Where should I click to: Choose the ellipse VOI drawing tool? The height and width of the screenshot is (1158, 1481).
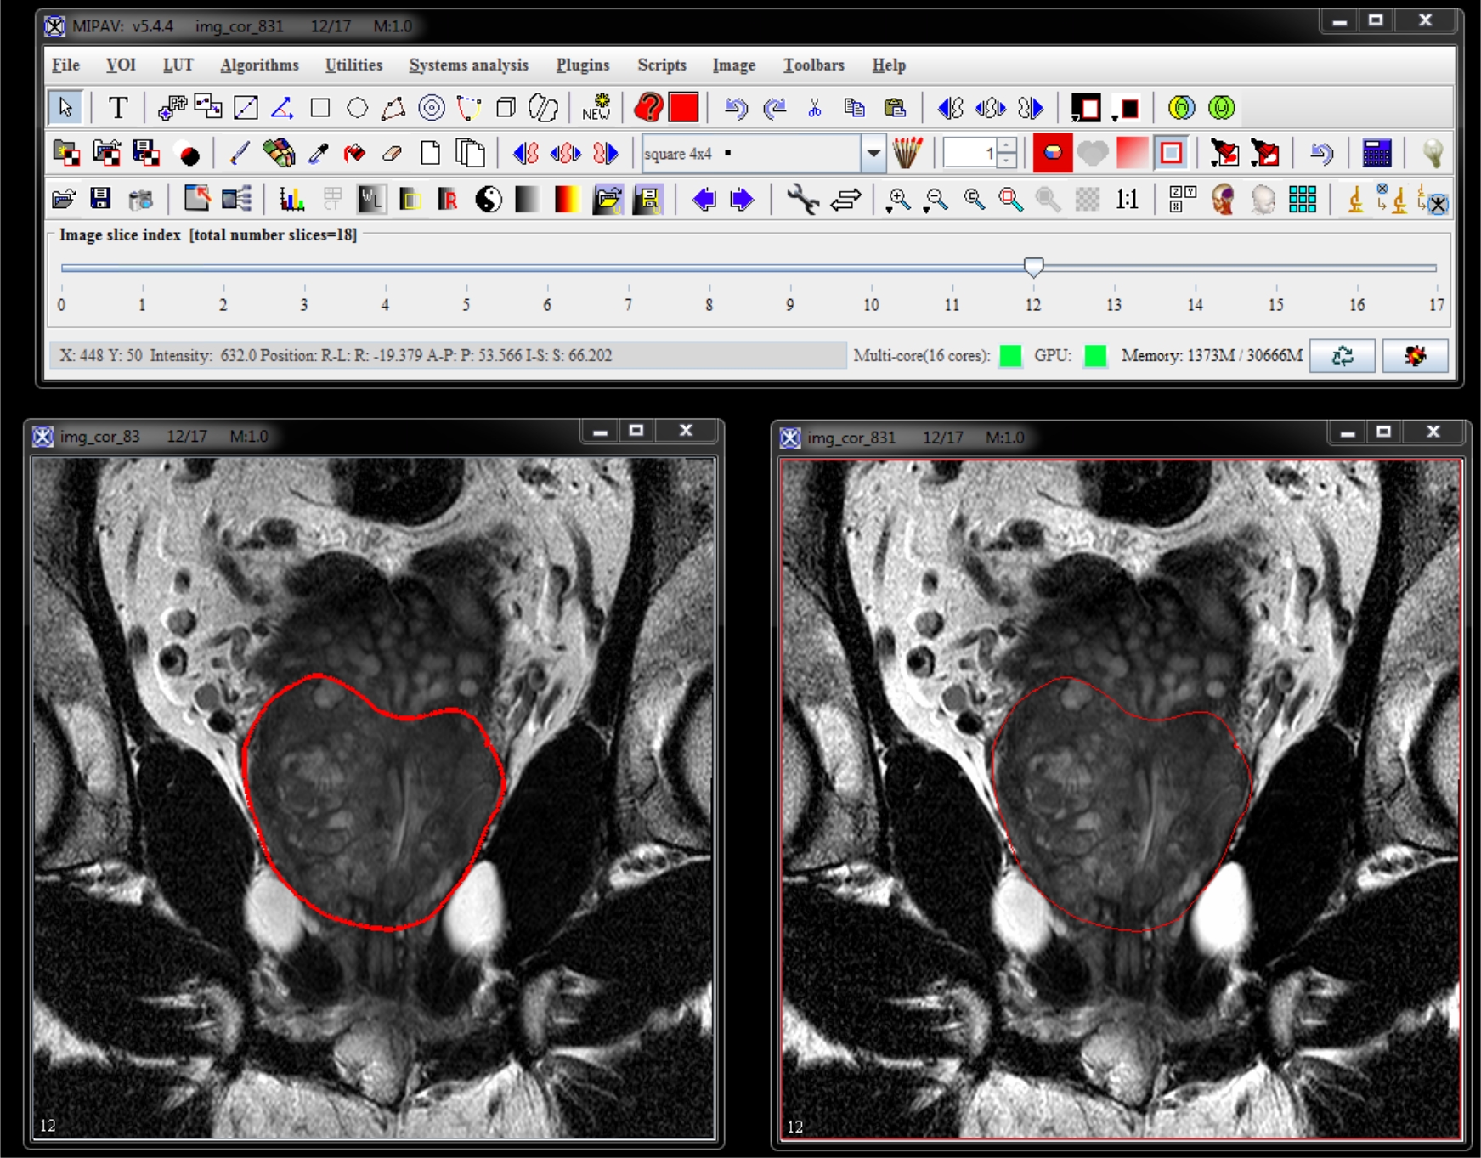click(x=358, y=108)
